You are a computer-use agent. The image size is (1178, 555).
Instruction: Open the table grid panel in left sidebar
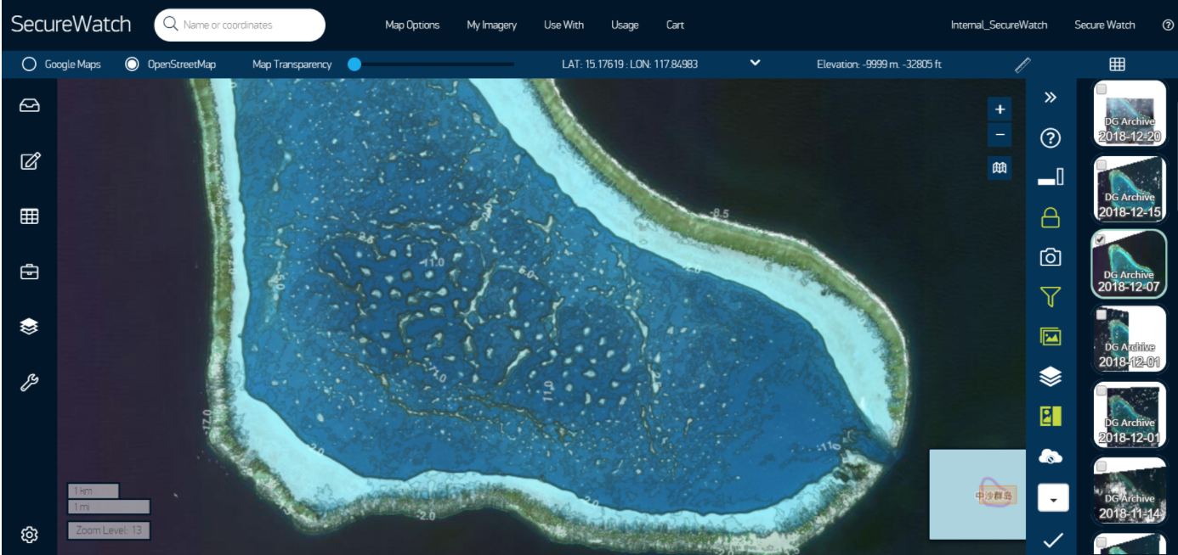pos(30,216)
